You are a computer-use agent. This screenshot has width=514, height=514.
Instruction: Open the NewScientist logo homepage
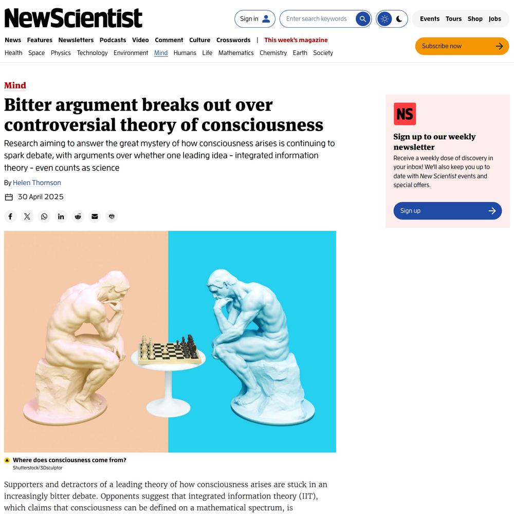click(x=73, y=18)
